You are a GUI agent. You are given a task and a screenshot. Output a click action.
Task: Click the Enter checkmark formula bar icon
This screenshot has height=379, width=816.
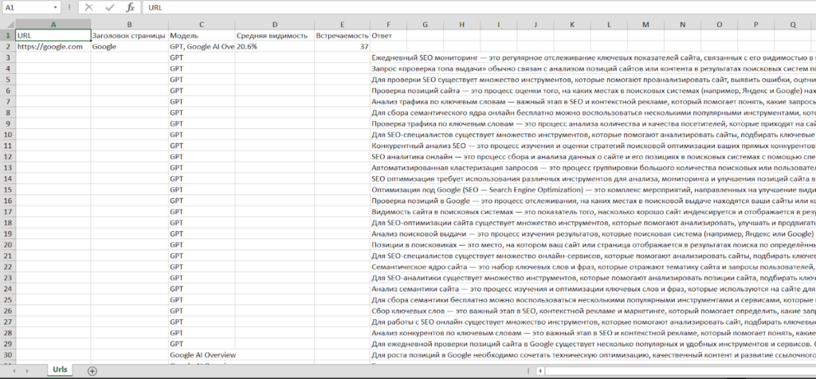(110, 7)
